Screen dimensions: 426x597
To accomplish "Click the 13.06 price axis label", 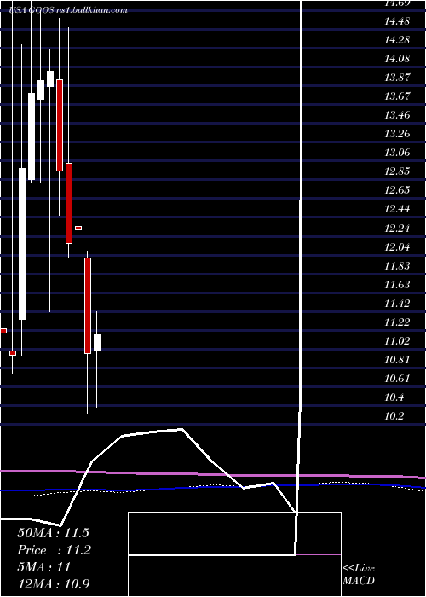I will [397, 153].
